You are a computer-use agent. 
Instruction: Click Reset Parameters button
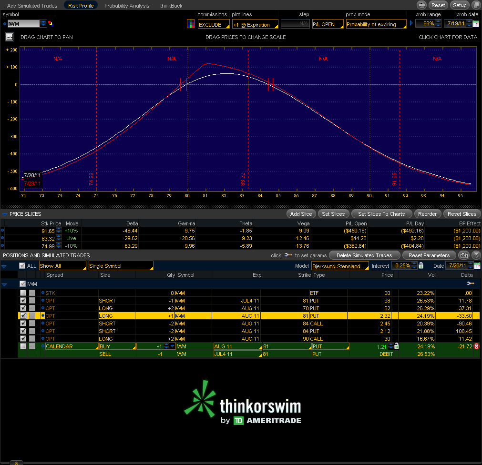click(429, 255)
